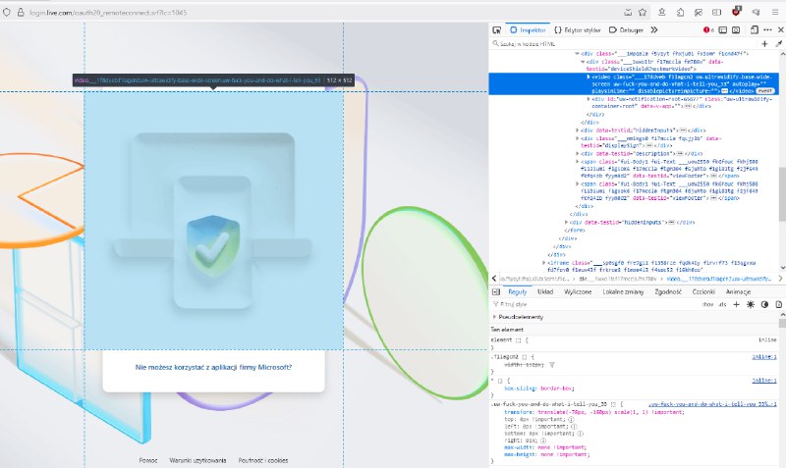
Task: Toggle the :hov pseudo-class panel
Action: (707, 304)
